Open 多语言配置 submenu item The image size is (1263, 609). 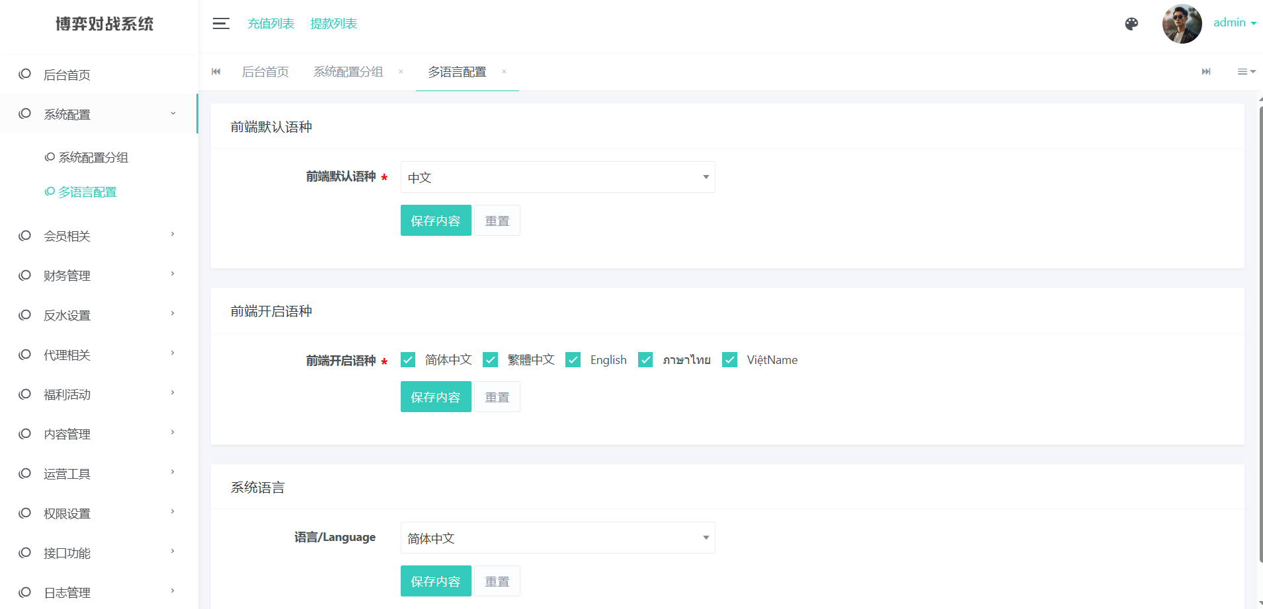click(87, 192)
